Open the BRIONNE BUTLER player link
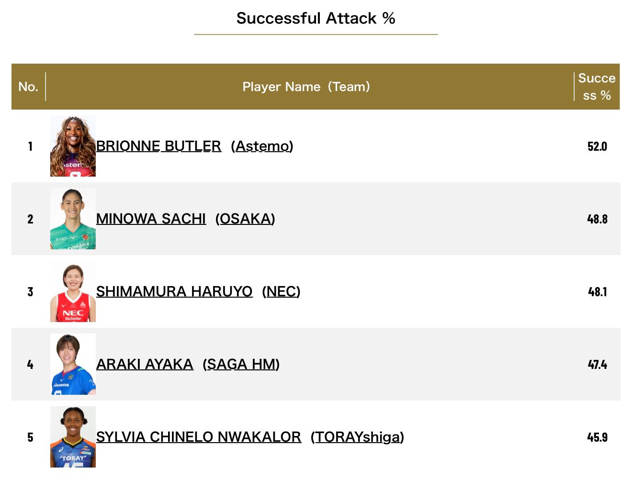The height and width of the screenshot is (490, 632). (x=158, y=146)
